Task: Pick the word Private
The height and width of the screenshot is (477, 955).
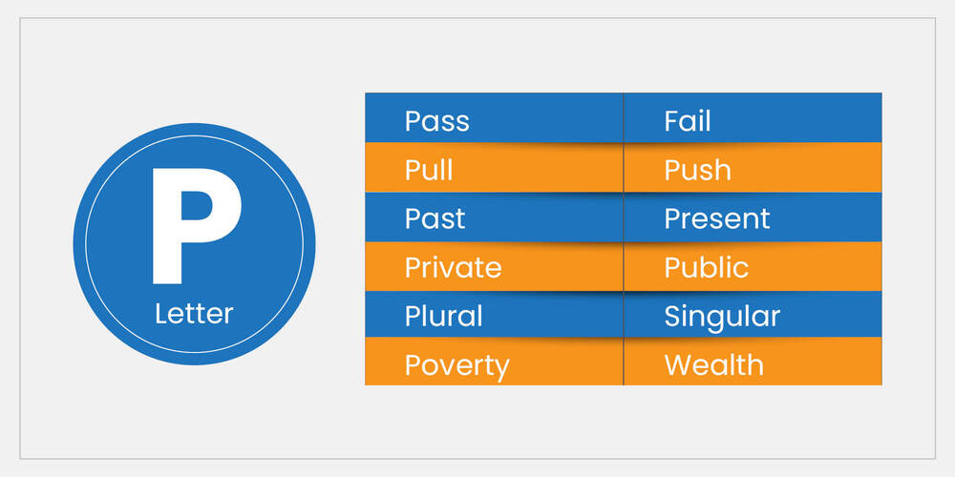Action: (453, 267)
